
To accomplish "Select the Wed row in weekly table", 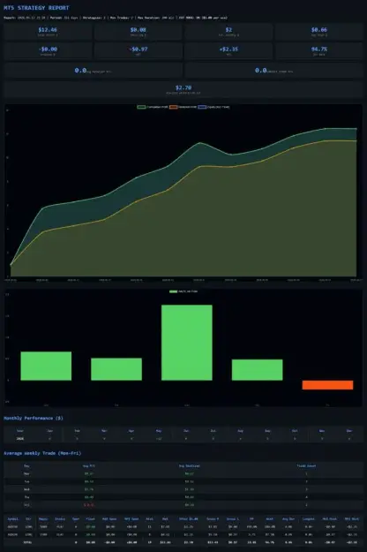I will click(x=183, y=489).
